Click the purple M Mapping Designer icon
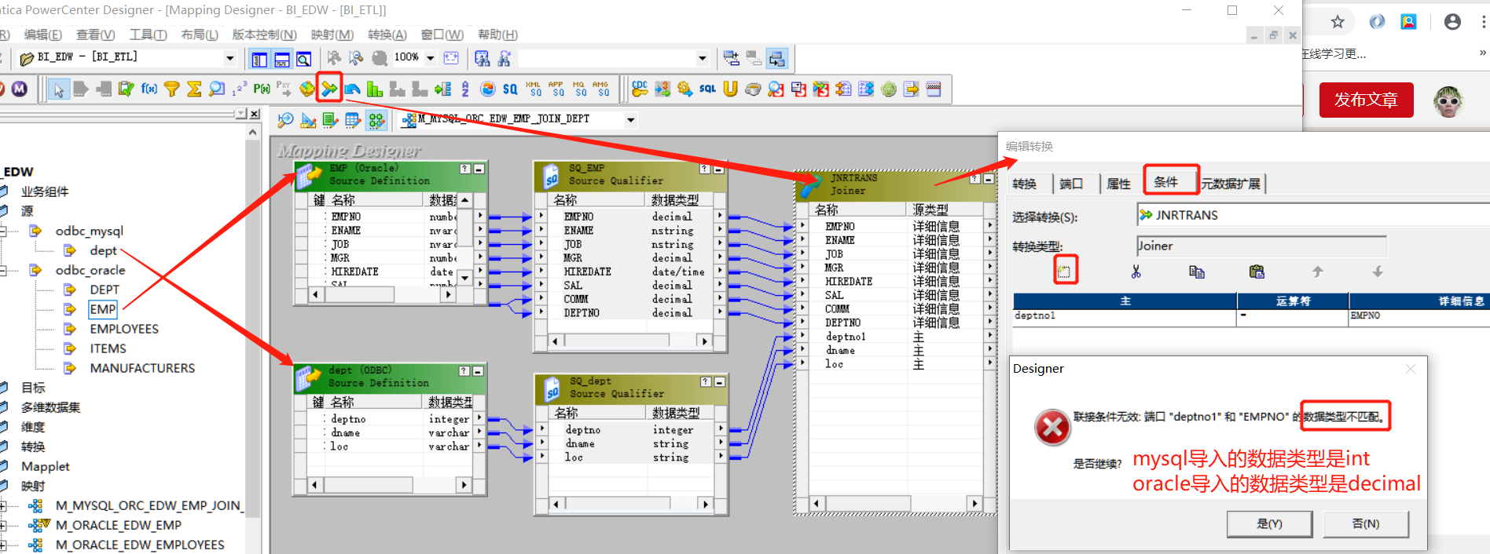The image size is (1490, 554). click(20, 89)
